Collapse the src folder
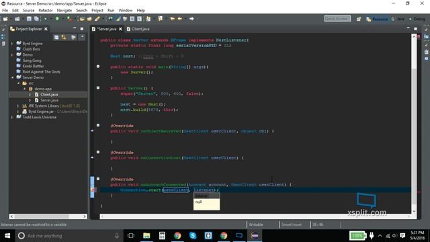The image size is (430, 242). pos(18,83)
